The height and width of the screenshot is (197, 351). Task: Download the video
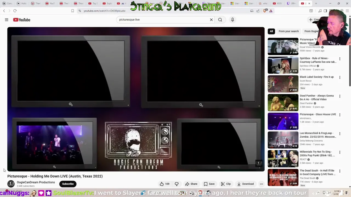tap(245, 184)
